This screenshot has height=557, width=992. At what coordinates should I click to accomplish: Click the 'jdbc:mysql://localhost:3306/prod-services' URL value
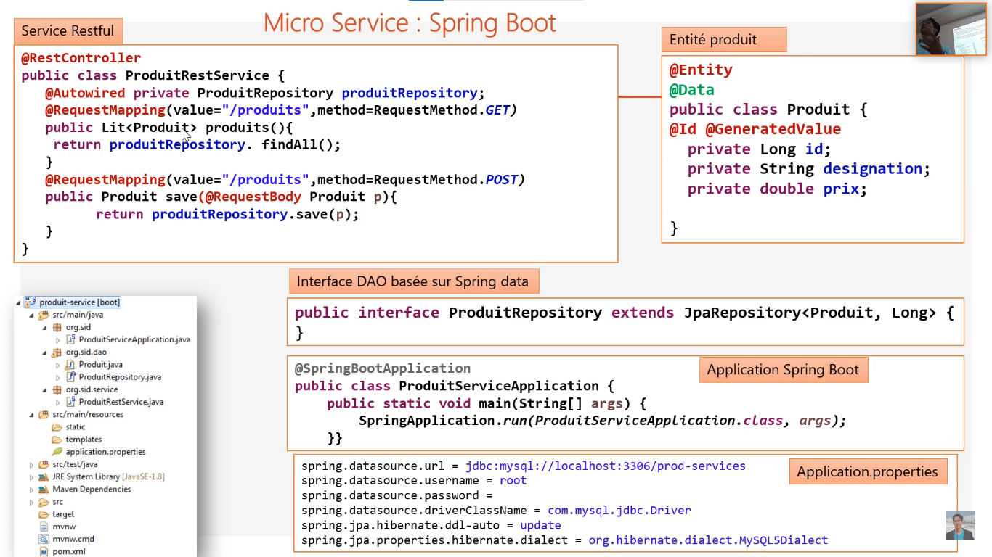(x=606, y=466)
